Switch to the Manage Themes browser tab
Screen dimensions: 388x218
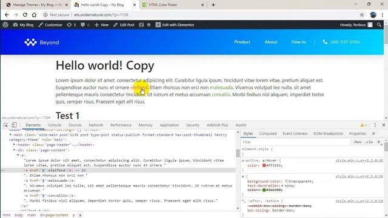coord(37,5)
